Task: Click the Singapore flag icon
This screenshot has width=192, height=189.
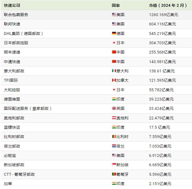Action: pyautogui.click(x=114, y=164)
